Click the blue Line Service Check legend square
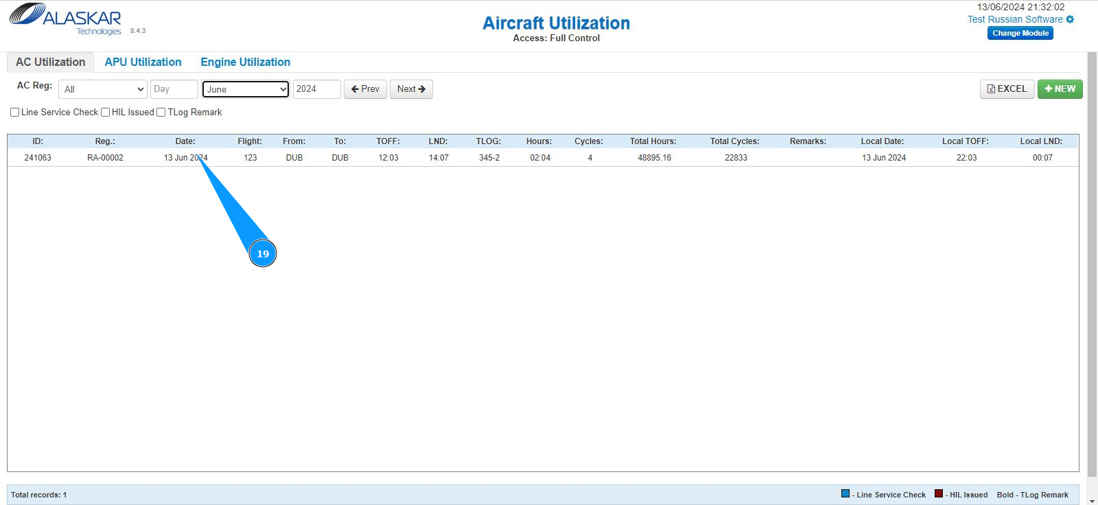Viewport: 1098px width, 505px height. tap(845, 493)
